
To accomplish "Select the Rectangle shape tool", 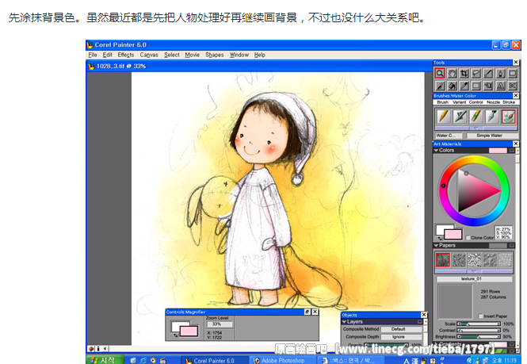I will pyautogui.click(x=513, y=73).
